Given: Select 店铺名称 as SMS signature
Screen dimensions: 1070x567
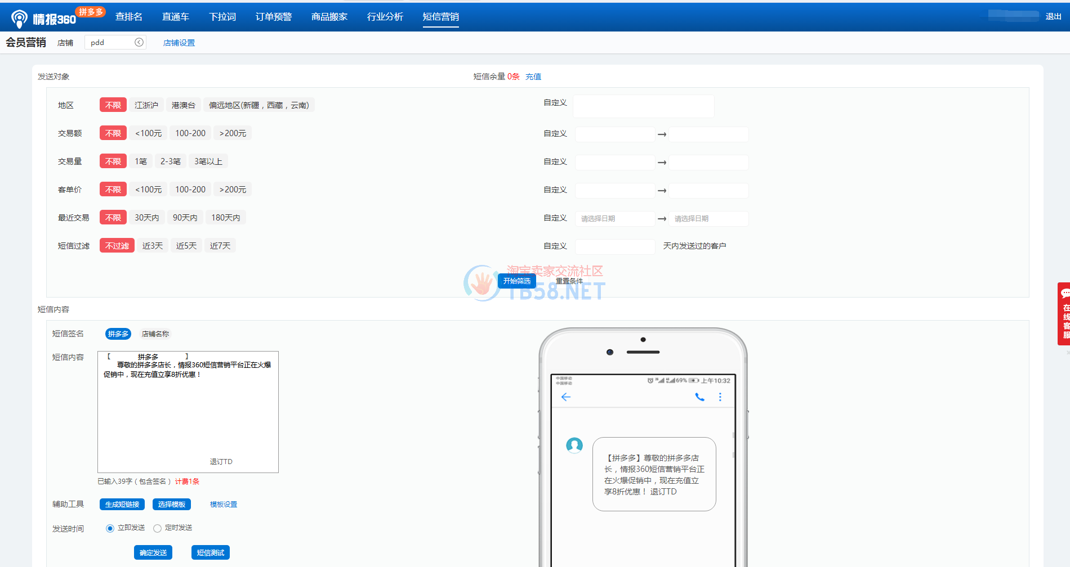Looking at the screenshot, I should click(155, 334).
